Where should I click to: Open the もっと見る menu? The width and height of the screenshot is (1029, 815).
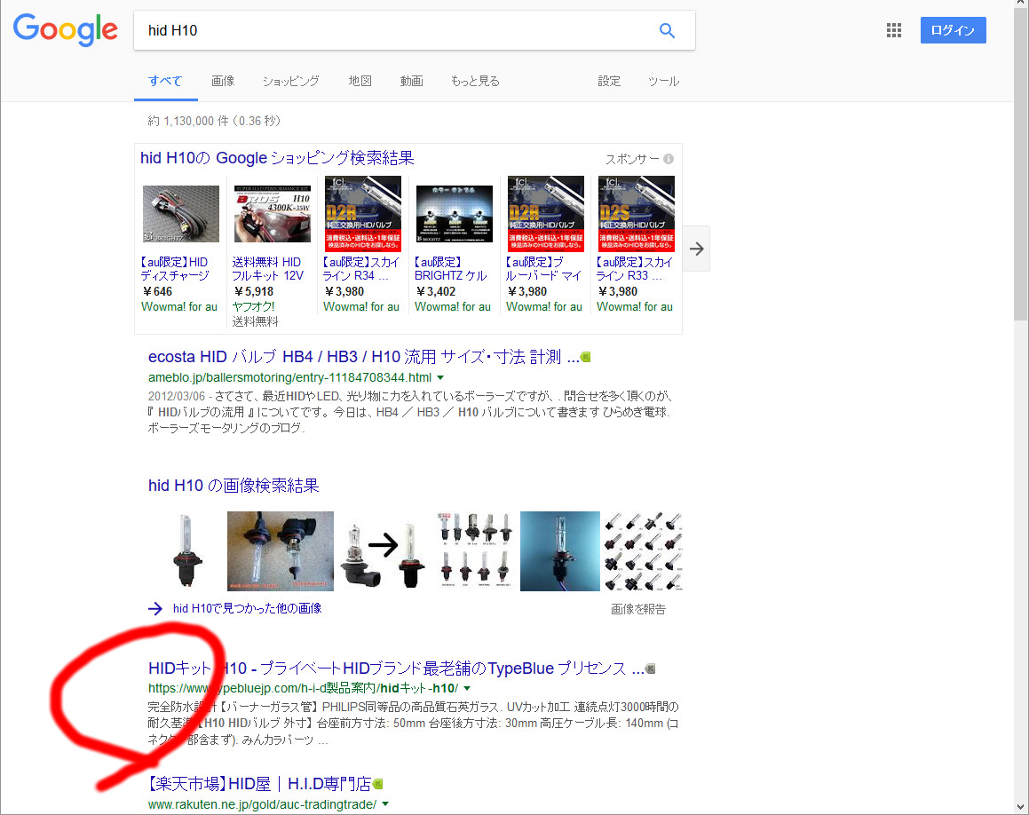(x=475, y=81)
